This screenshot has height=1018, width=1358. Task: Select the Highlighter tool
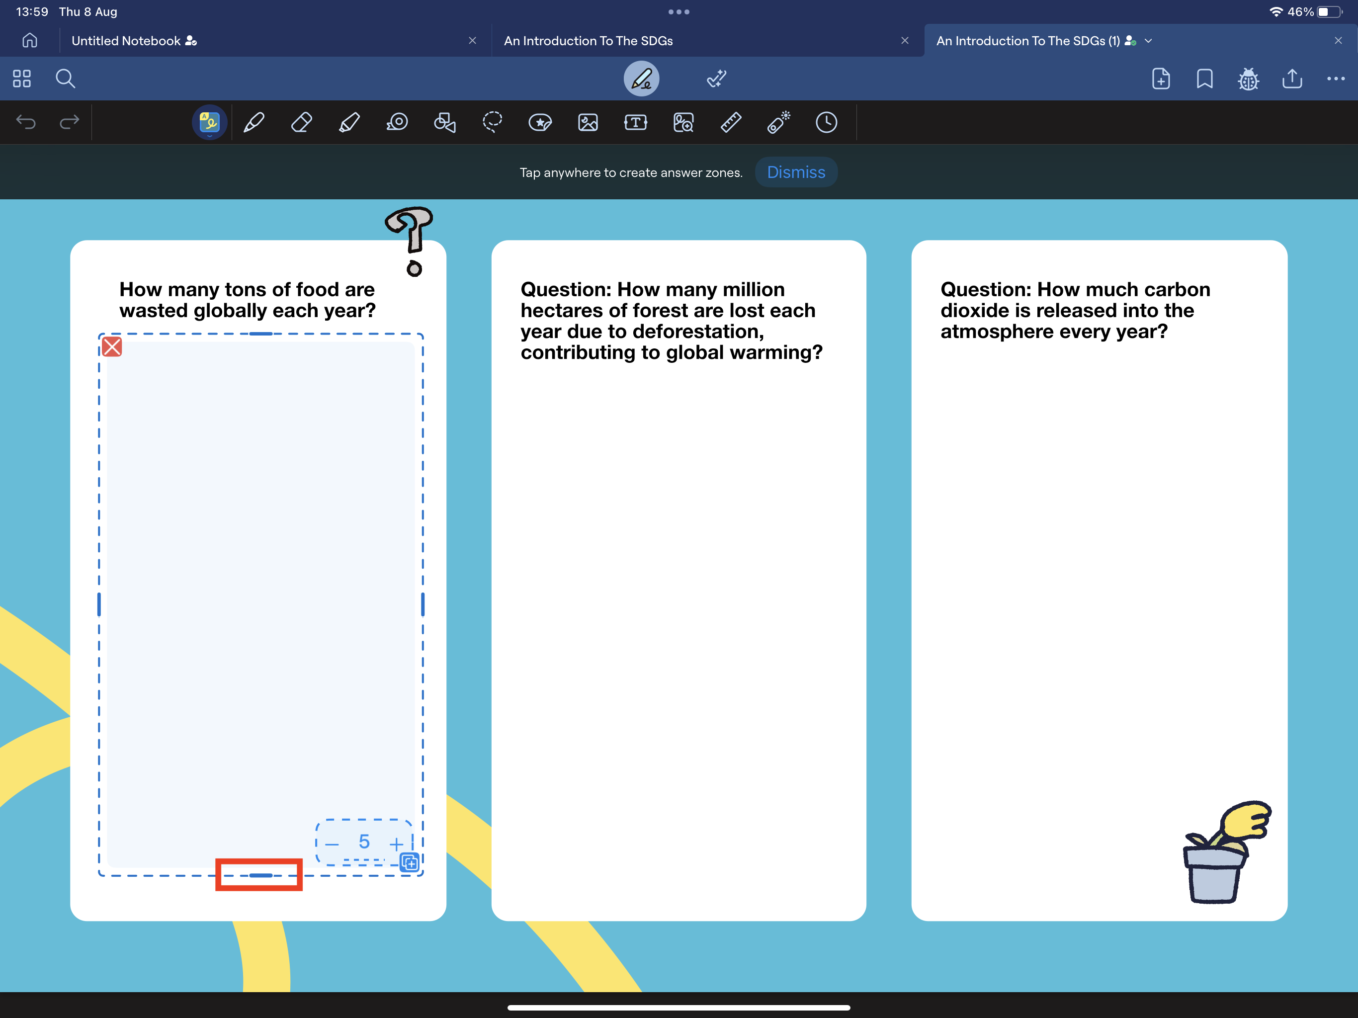[x=349, y=123]
